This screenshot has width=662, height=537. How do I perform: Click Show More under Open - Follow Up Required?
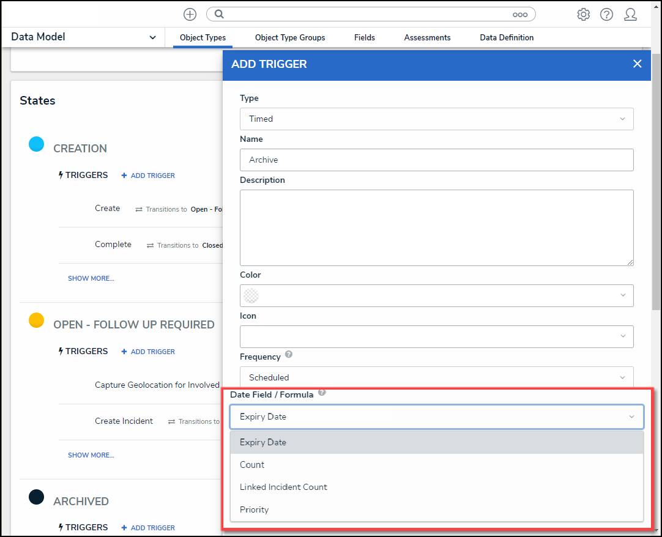point(91,455)
